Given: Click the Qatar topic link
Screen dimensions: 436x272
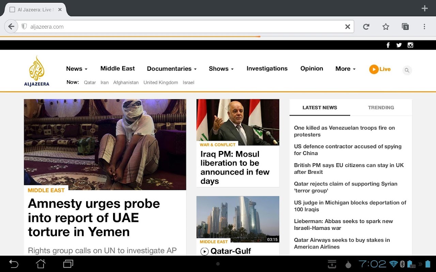Looking at the screenshot, I should coord(90,83).
